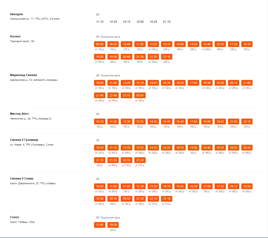Open the Мистер Фёст cinema page

click(19, 114)
